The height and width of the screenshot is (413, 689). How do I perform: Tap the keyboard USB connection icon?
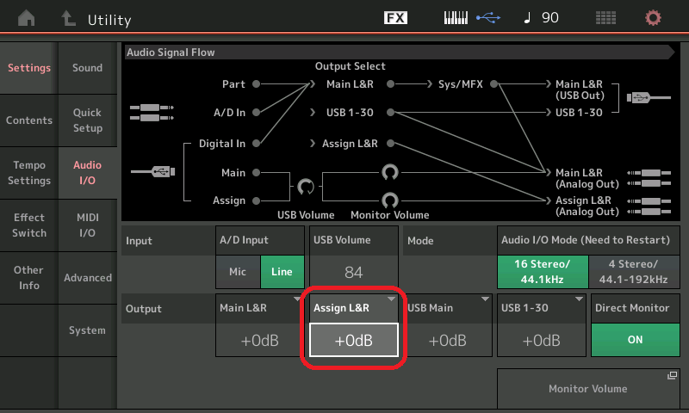(470, 18)
